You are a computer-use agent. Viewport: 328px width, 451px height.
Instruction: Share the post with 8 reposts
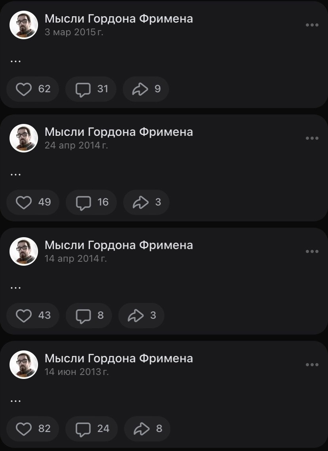(147, 429)
